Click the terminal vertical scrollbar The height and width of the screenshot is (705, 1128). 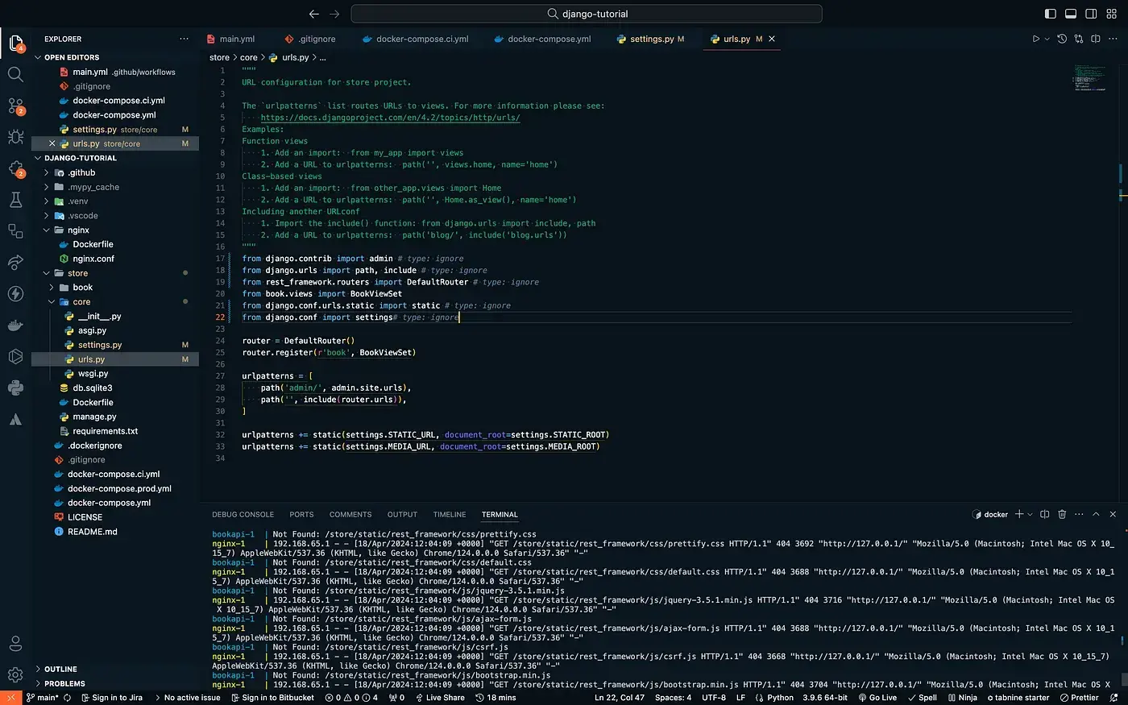1123,679
